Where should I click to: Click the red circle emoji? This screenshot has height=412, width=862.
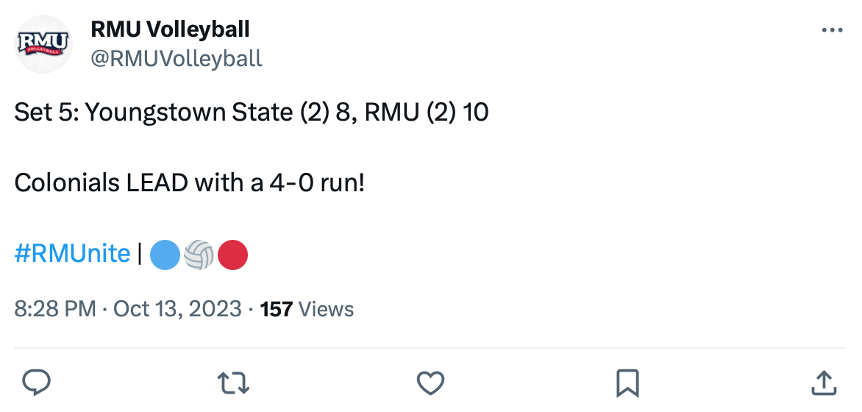[232, 254]
